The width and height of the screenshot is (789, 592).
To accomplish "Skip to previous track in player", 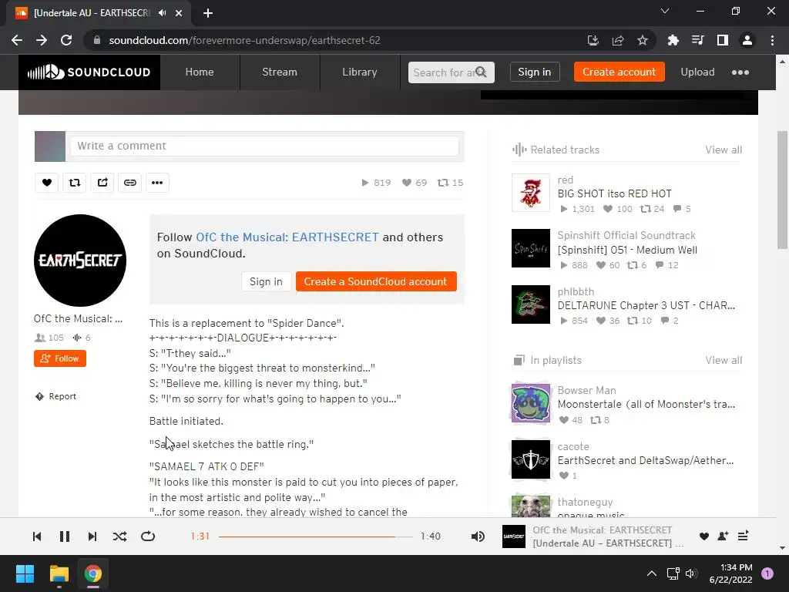I will click(x=37, y=536).
